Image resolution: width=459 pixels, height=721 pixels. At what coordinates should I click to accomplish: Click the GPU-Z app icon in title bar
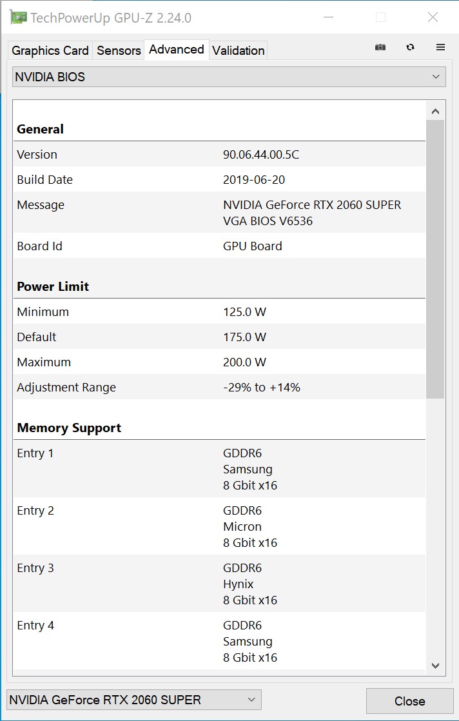click(x=18, y=17)
